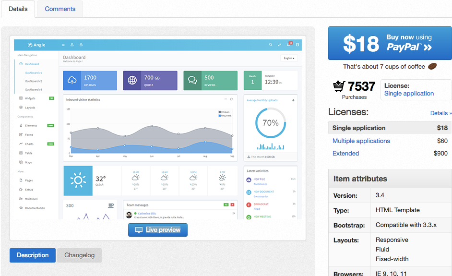Open Extras in preview sidebar
Viewport: 452px width, 276px height.
29,190
